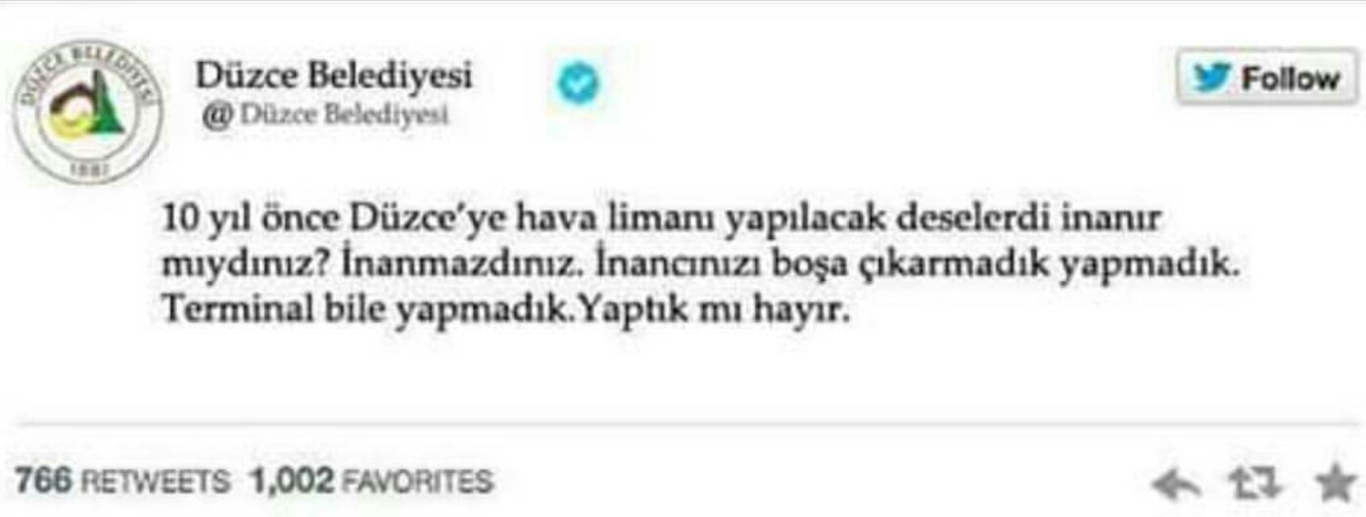Open the bold Düzce Belediyesi display name
The height and width of the screenshot is (517, 1366).
[x=334, y=74]
